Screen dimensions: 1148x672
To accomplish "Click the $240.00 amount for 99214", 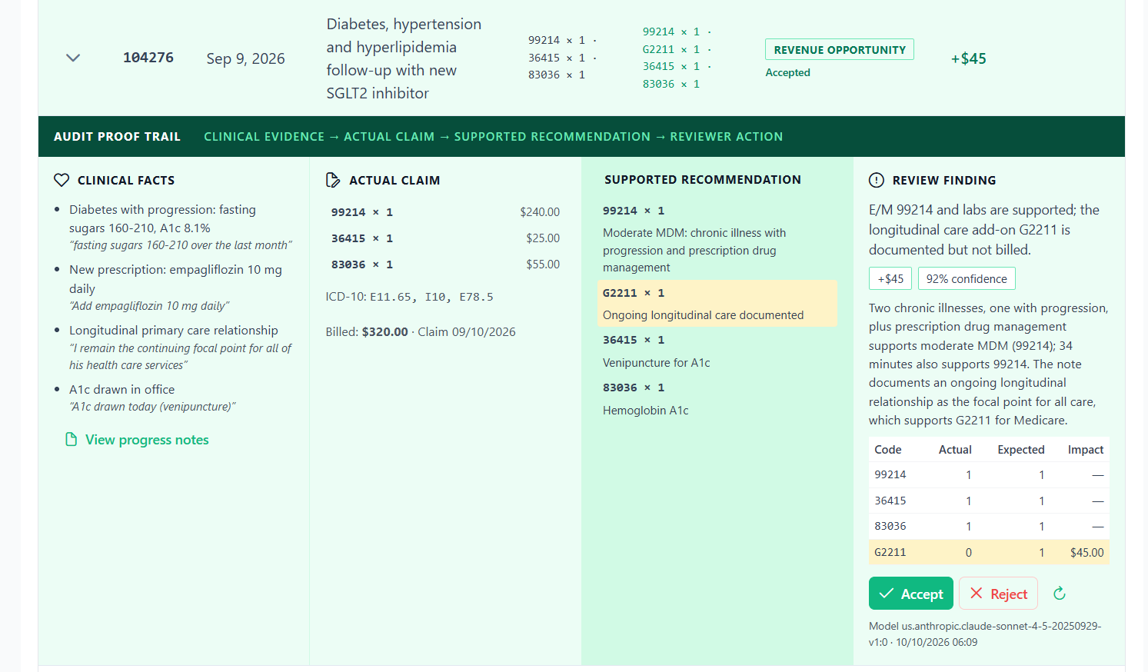I will click(x=540, y=212).
